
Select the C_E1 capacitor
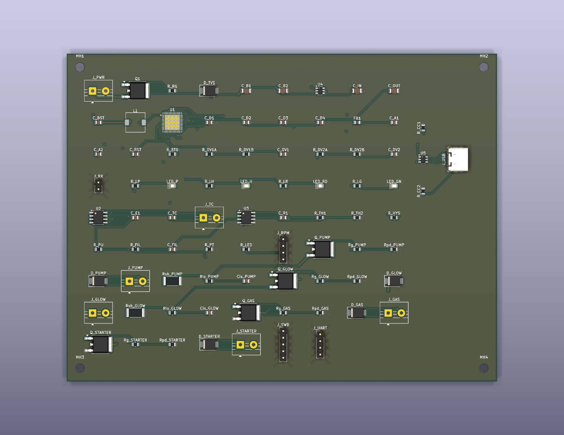click(x=135, y=217)
